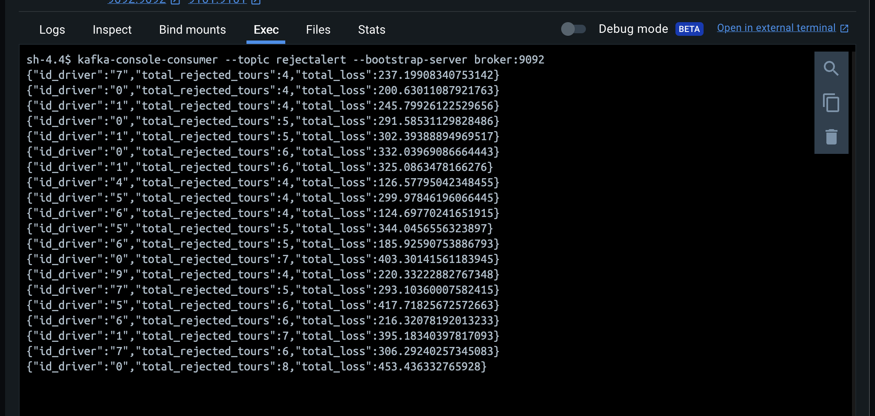Click the output line with total_loss 332.03969086664443
This screenshot has width=875, height=416.
pos(263,152)
